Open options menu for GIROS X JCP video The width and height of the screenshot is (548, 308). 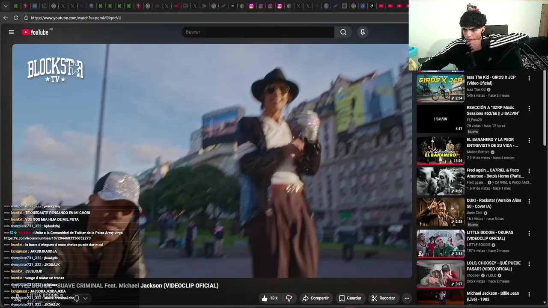point(529,78)
